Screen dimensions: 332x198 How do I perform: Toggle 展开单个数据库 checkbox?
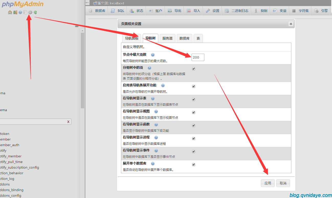pos(194,165)
